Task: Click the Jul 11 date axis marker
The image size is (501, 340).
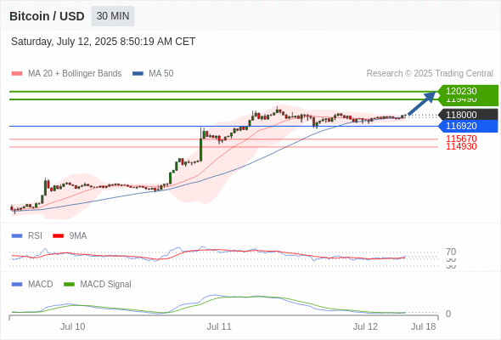Action: pyautogui.click(x=219, y=326)
